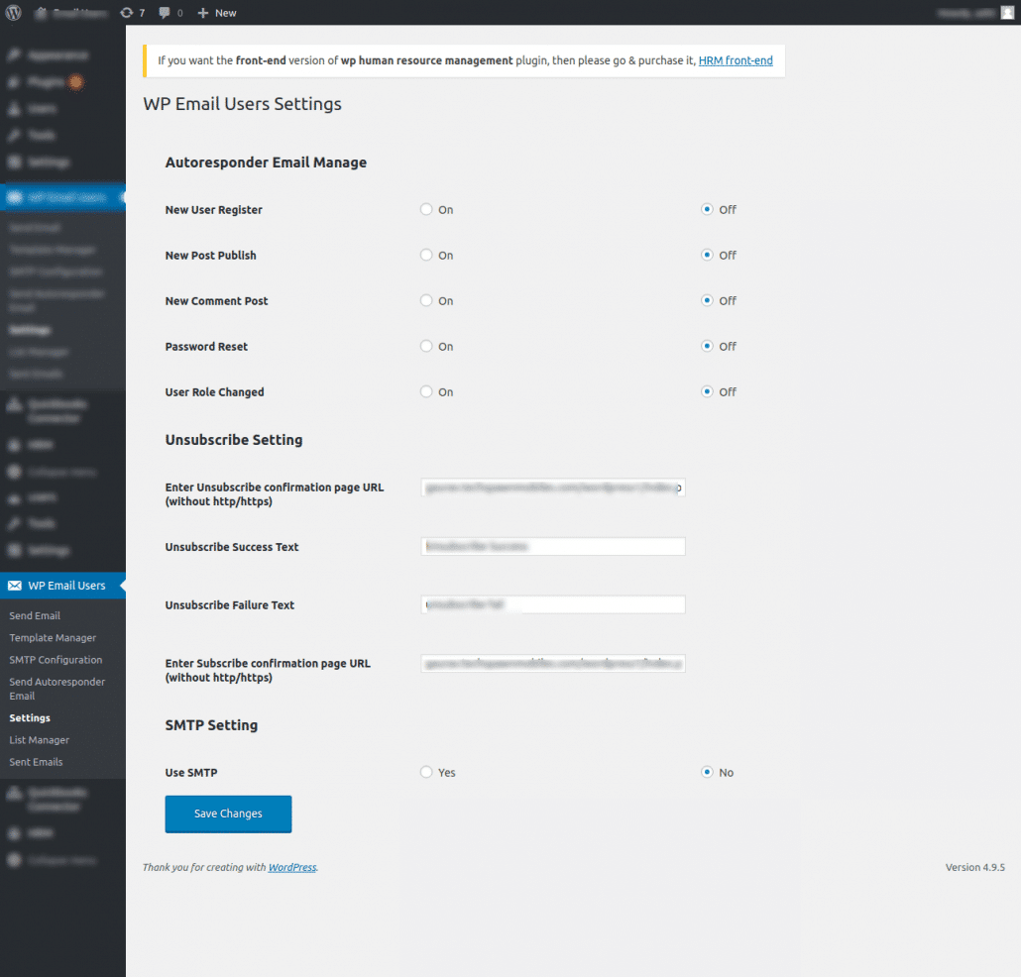The image size is (1021, 977).
Task: Click the comments bubble icon in top bar
Action: (169, 12)
